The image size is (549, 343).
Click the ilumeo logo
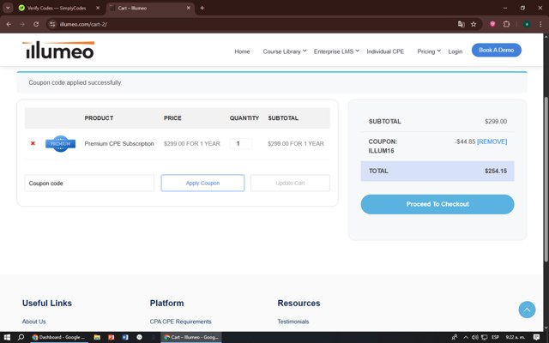(x=58, y=50)
